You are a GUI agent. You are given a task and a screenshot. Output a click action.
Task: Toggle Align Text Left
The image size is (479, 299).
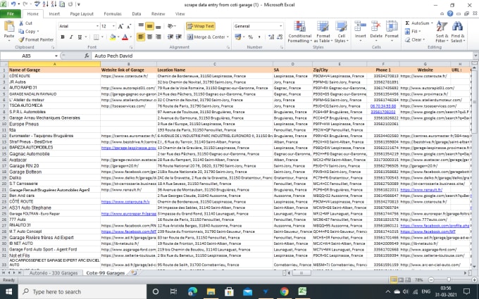[141, 37]
